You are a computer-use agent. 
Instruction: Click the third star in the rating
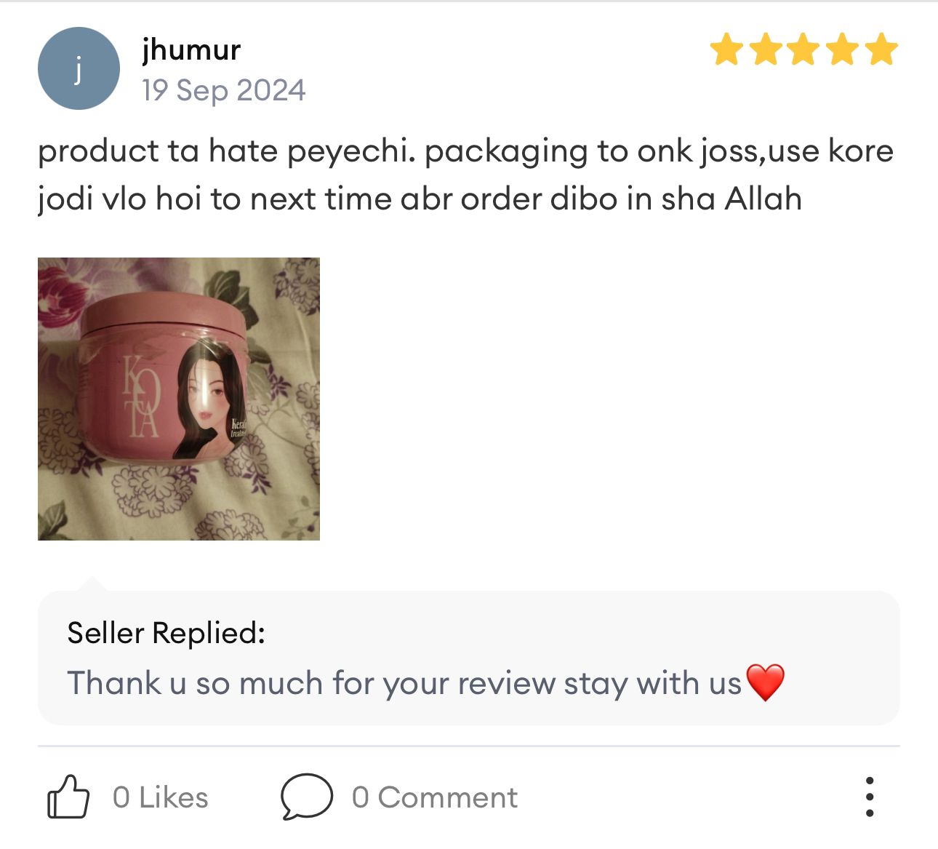click(804, 49)
